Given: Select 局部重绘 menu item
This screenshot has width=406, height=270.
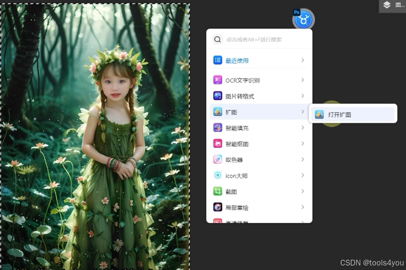Looking at the screenshot, I should coord(259,207).
